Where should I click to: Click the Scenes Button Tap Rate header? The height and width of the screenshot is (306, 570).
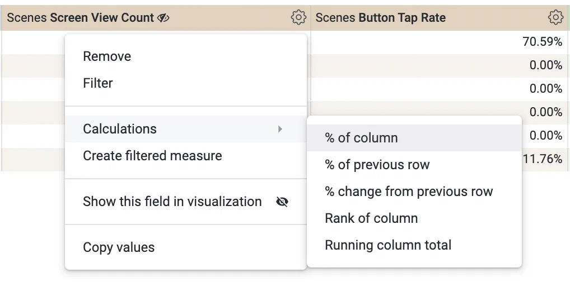(x=381, y=18)
